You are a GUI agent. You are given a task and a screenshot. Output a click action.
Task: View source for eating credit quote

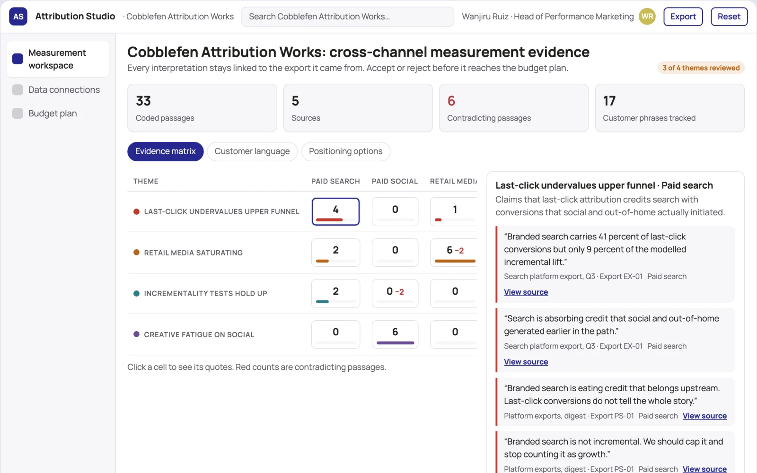[704, 416]
